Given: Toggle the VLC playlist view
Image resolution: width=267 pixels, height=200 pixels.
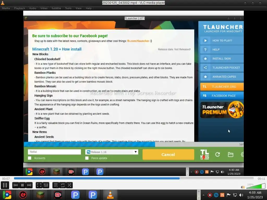Looking at the screenshot, I should 56,185.
